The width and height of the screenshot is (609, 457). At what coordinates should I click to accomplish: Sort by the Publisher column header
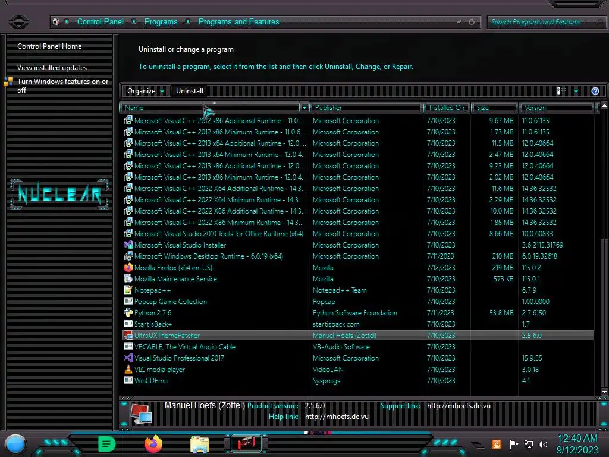(x=366, y=108)
